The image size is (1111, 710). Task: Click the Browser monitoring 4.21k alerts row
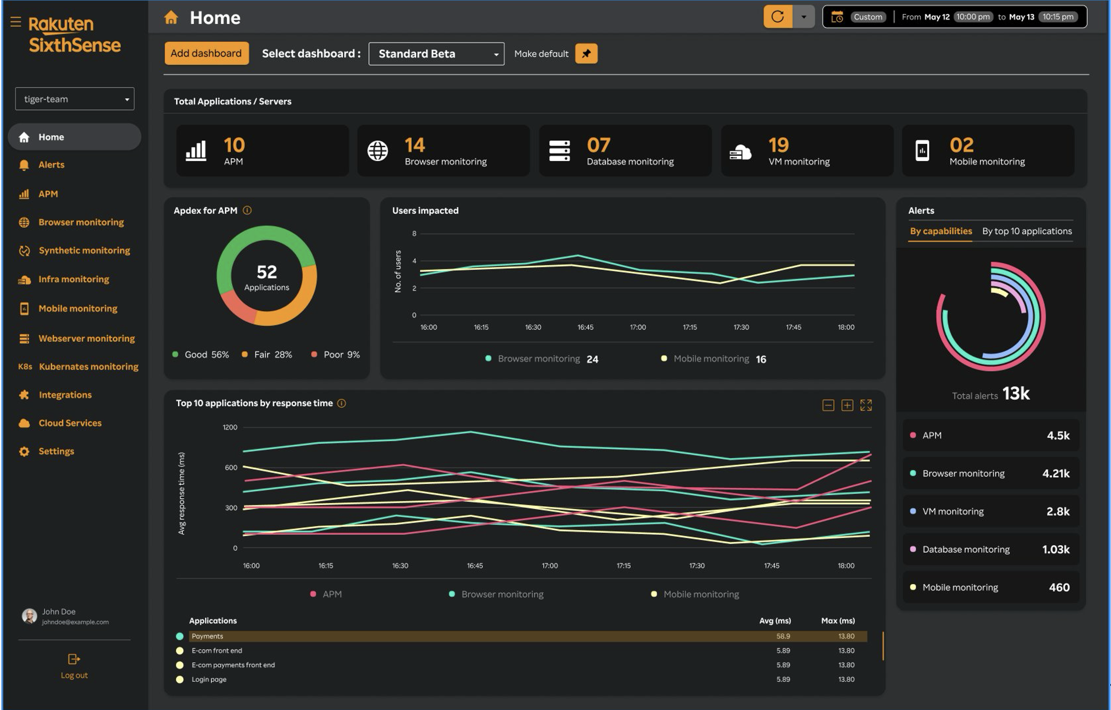[991, 473]
